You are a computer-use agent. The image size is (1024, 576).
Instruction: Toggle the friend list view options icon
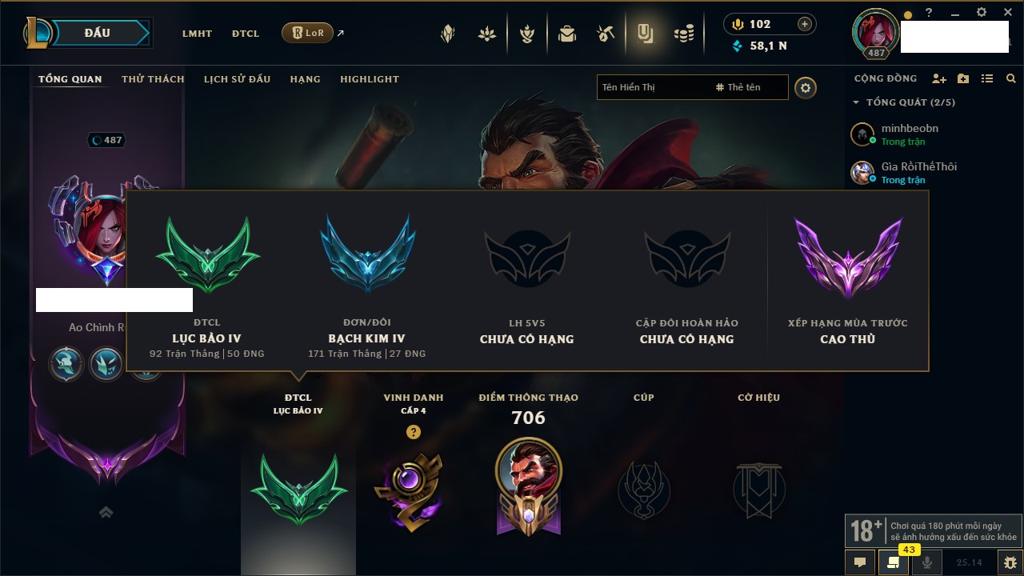(x=987, y=78)
